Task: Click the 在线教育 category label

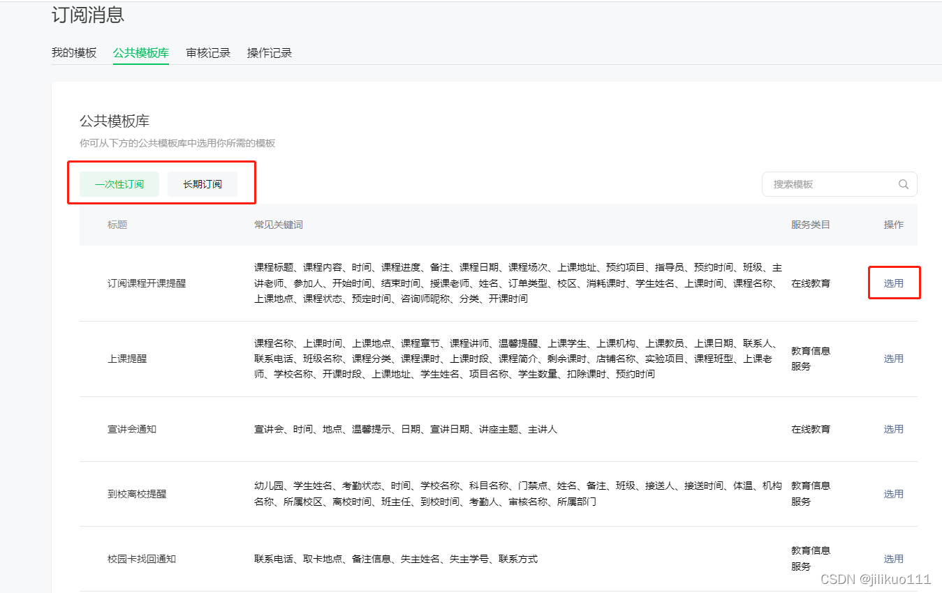Action: [x=810, y=283]
